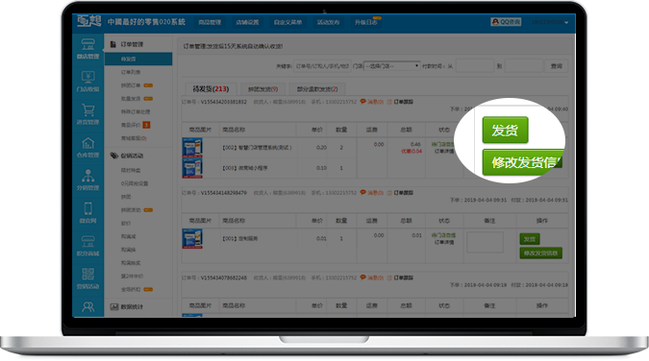Click product thumbnail of 【001】 order item
This screenshot has width=649, height=361.
(192, 239)
